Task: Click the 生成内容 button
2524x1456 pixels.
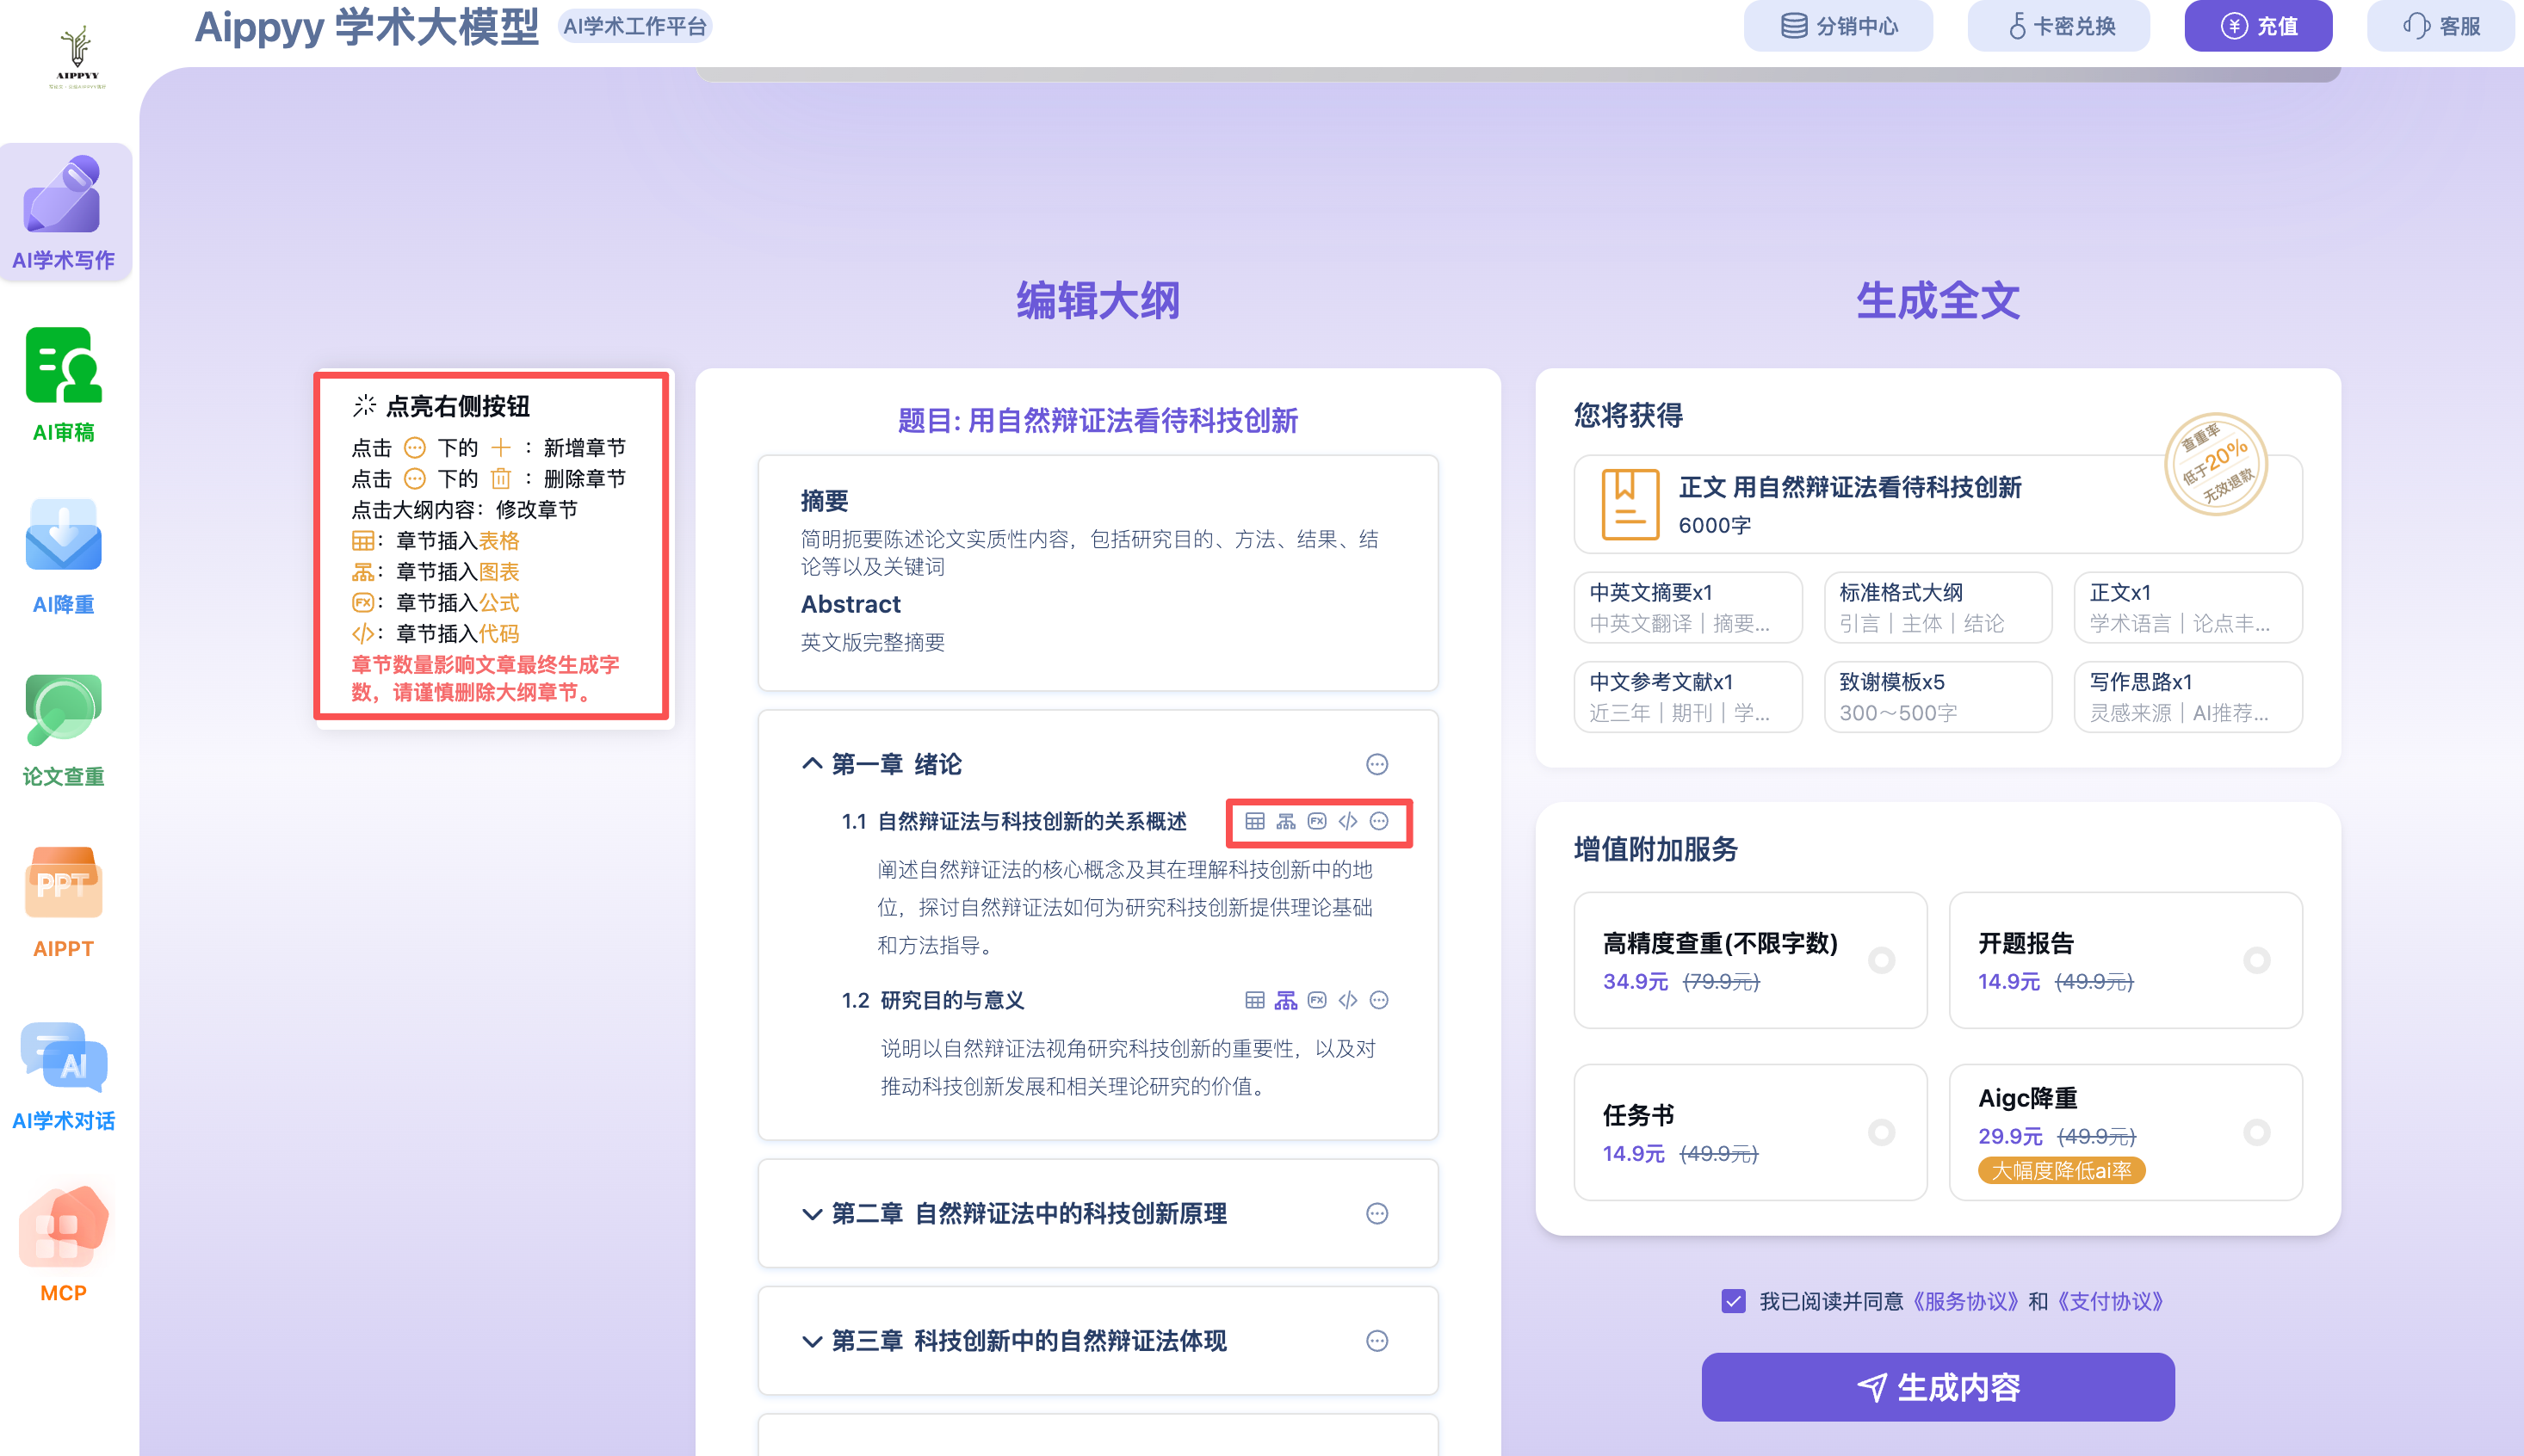Action: point(1938,1386)
